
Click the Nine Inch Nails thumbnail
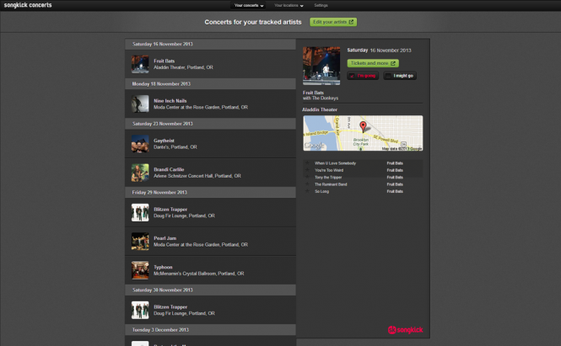(x=140, y=104)
